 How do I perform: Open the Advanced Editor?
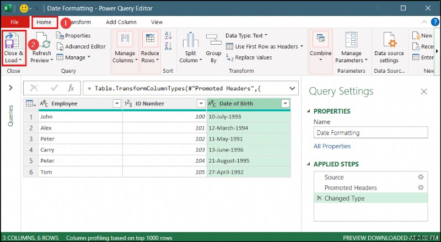tap(81, 46)
